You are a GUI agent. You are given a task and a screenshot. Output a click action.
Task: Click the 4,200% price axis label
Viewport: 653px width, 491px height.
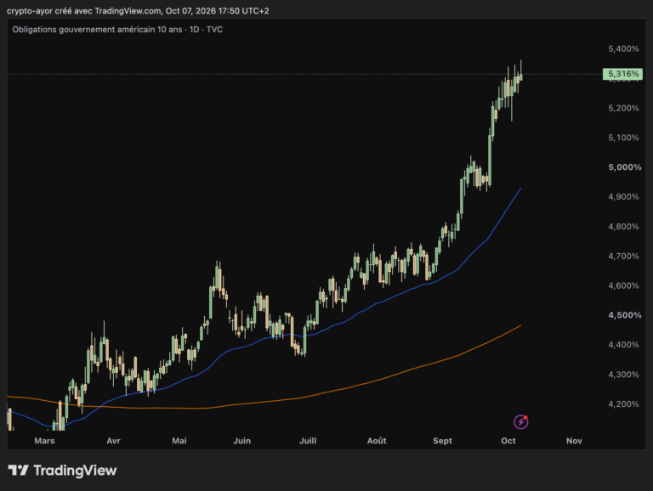click(x=623, y=404)
